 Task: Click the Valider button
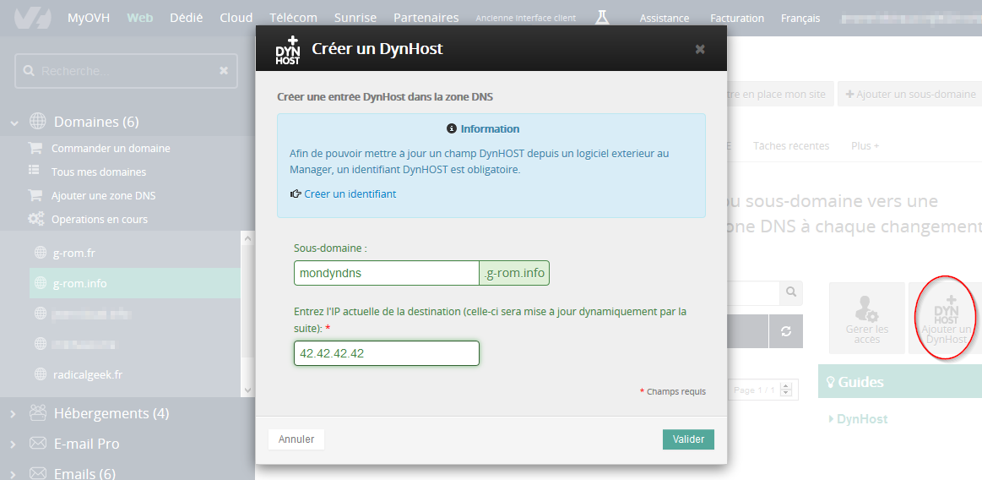[688, 439]
